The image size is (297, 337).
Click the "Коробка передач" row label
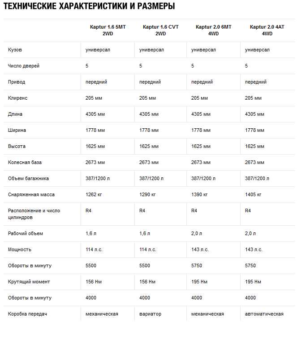[27, 314]
